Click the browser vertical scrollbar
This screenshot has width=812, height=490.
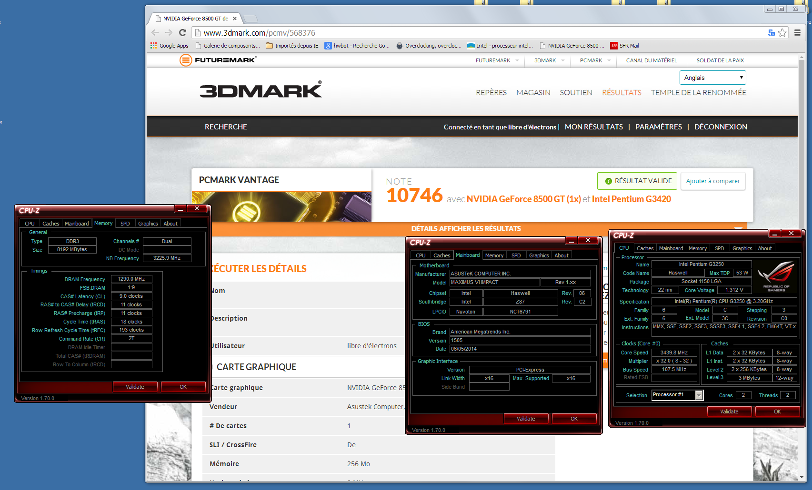coord(802,266)
